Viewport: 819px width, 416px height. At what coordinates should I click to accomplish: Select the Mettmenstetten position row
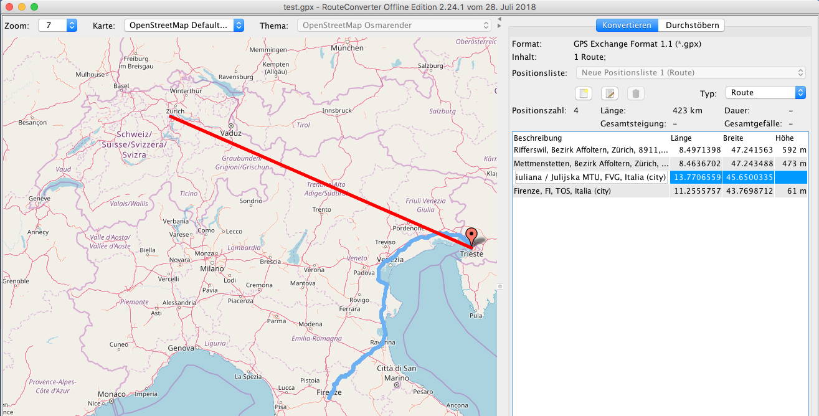[x=590, y=164]
